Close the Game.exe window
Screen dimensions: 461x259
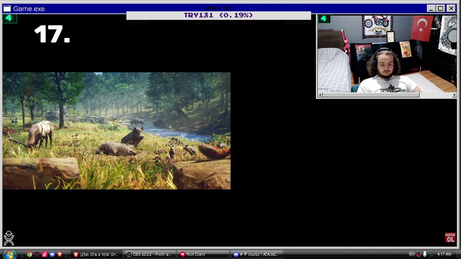(x=451, y=9)
